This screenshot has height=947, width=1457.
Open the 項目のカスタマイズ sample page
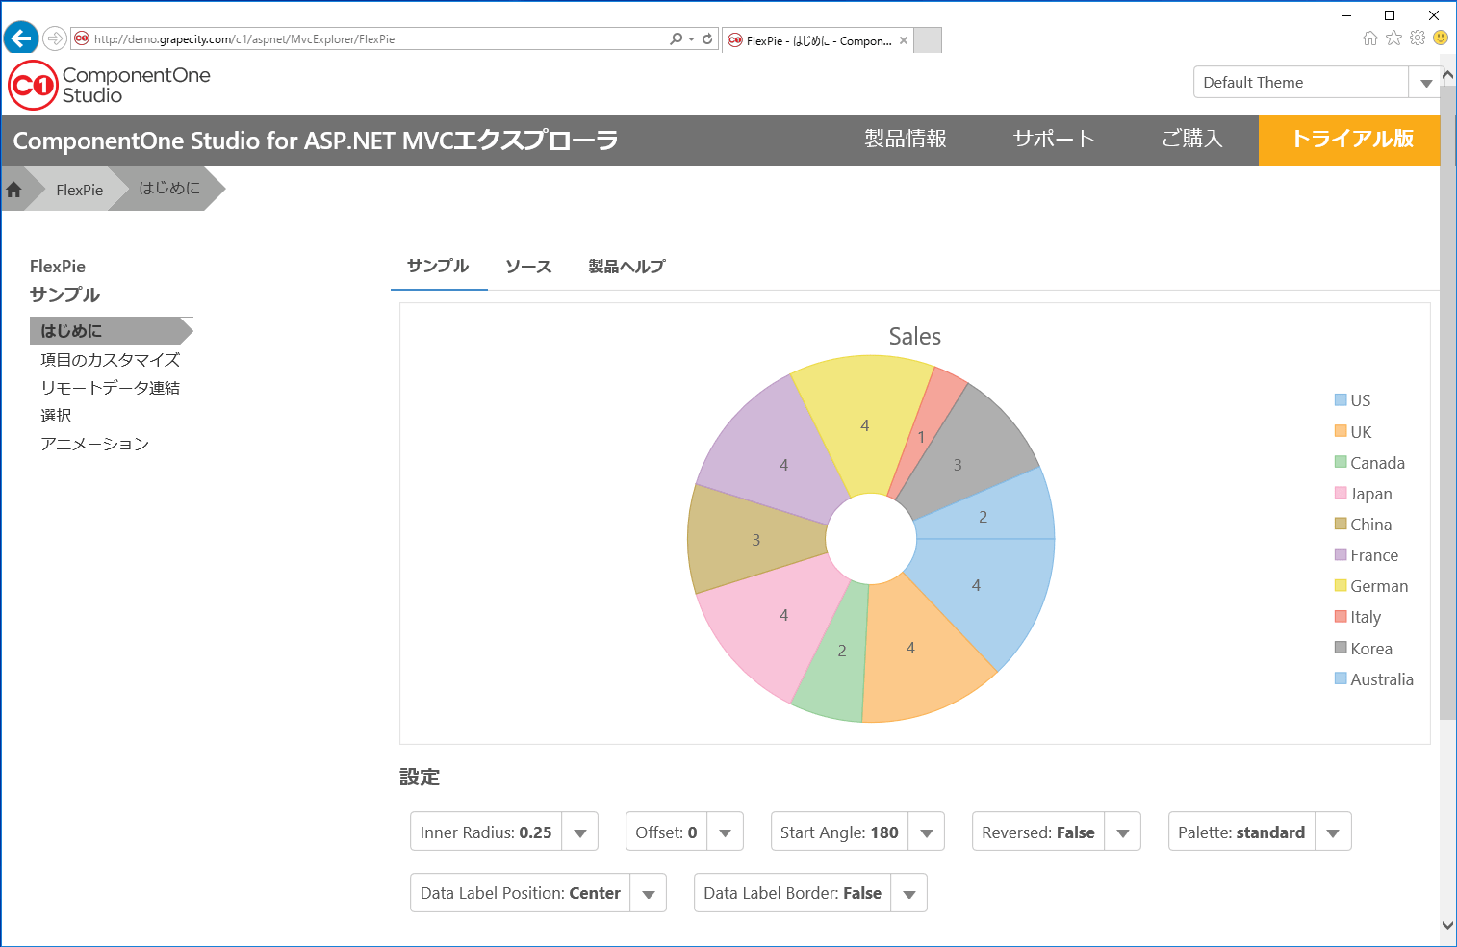110,359
